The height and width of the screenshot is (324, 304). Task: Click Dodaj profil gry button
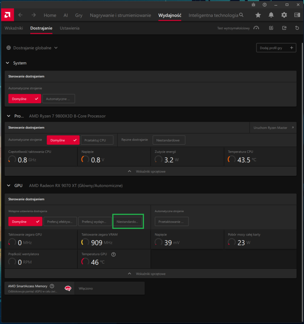pyautogui.click(x=276, y=48)
